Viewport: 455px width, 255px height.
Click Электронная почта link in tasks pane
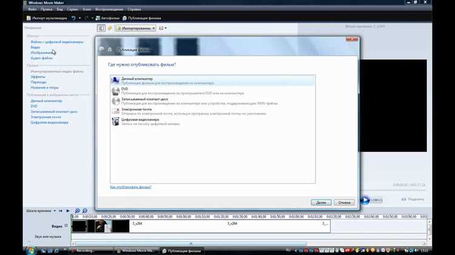pos(46,117)
